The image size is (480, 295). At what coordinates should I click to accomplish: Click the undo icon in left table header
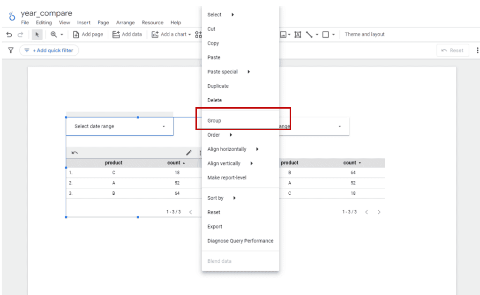(75, 153)
